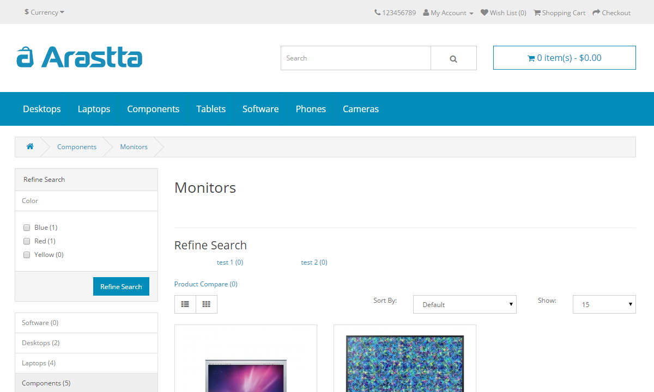Switch to list view layout
Image resolution: width=654 pixels, height=392 pixels.
click(x=185, y=304)
